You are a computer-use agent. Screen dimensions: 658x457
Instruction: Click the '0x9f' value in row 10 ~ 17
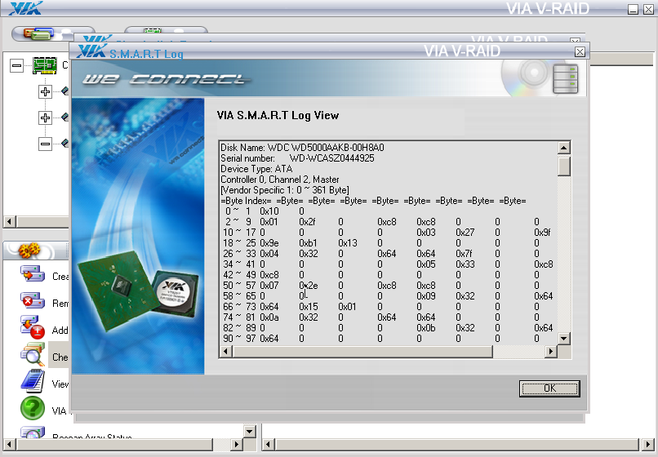542,233
